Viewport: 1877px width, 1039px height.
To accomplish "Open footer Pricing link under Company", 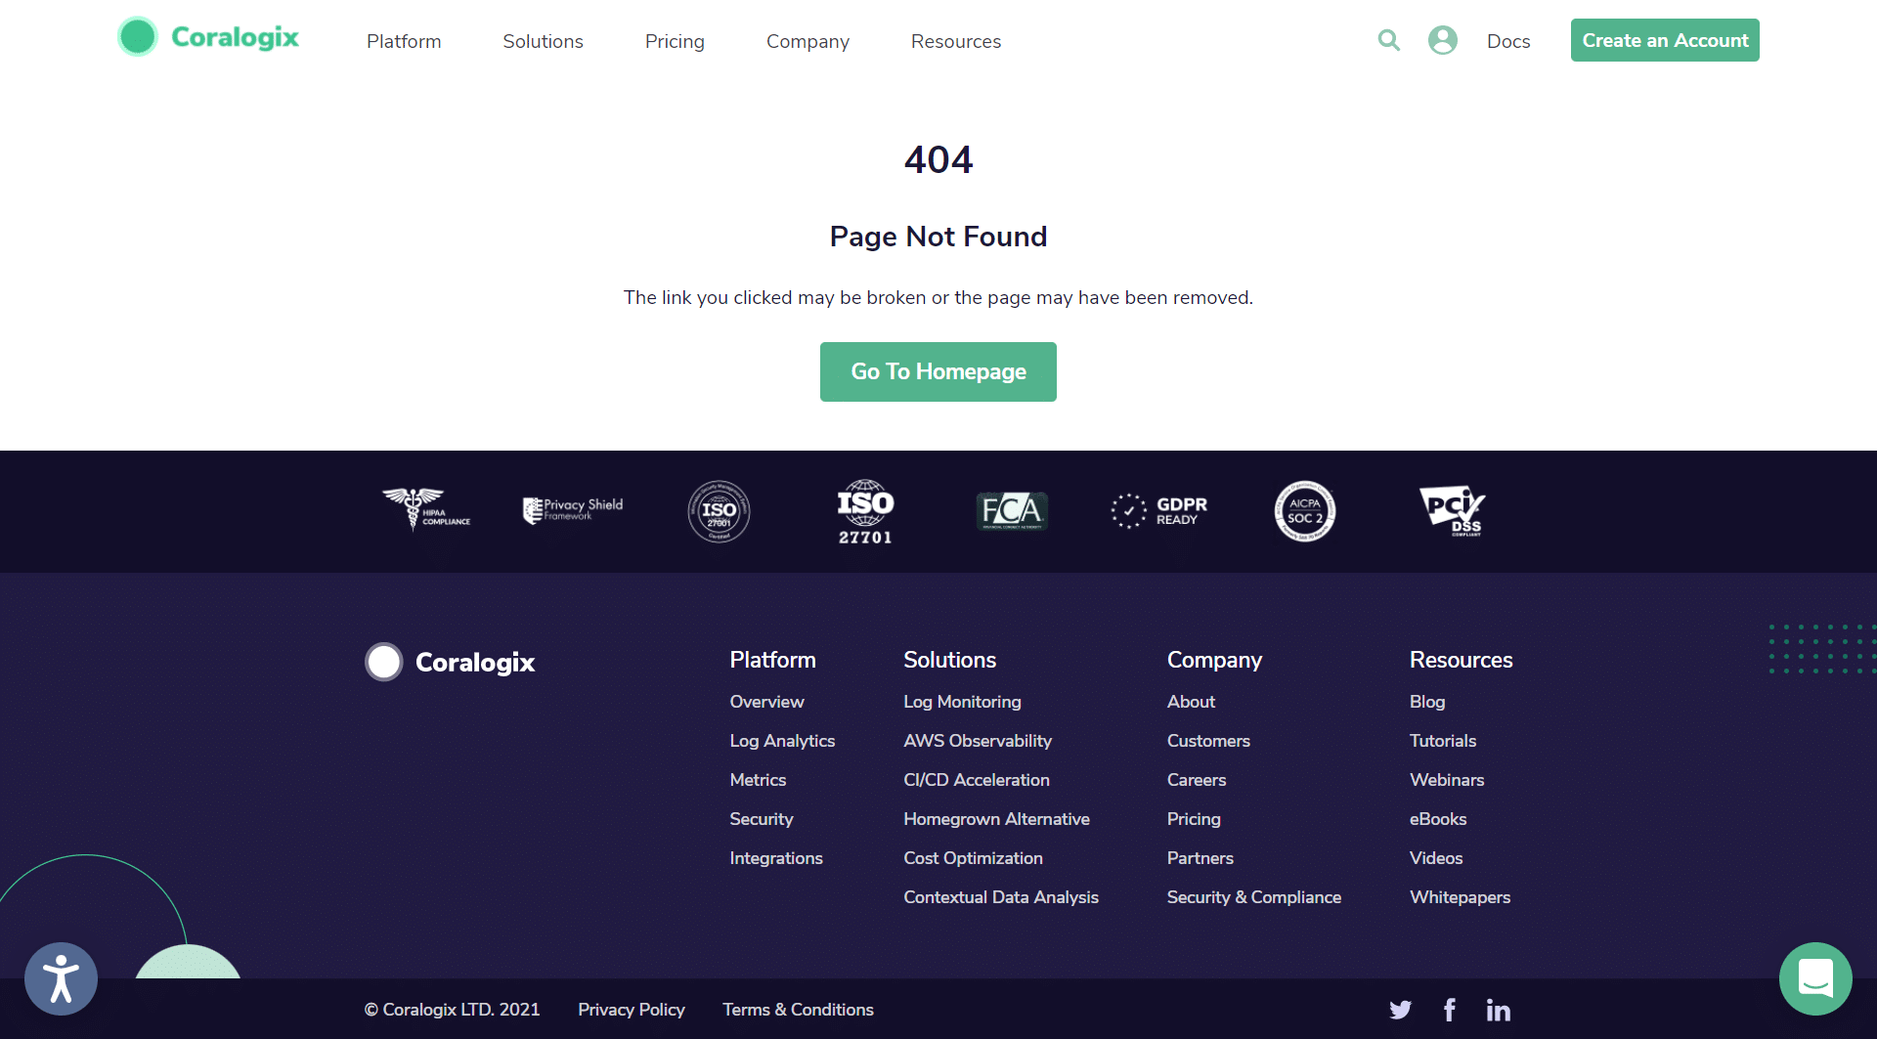I will tap(1194, 819).
